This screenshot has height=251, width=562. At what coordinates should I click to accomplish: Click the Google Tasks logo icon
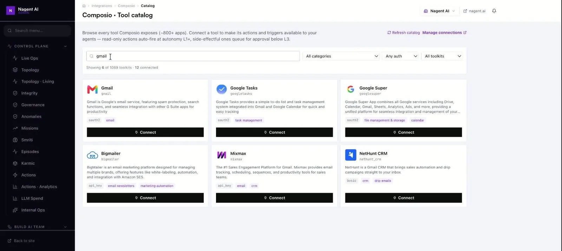pyautogui.click(x=222, y=90)
